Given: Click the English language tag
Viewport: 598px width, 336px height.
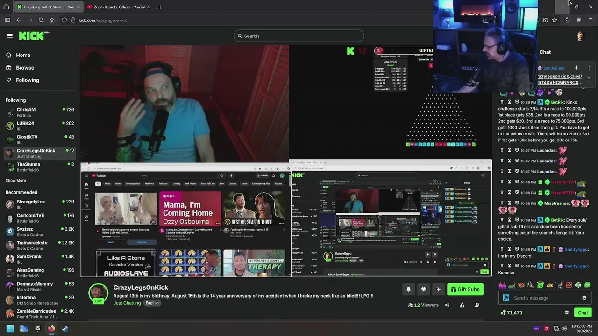Looking at the screenshot, I should [152, 303].
